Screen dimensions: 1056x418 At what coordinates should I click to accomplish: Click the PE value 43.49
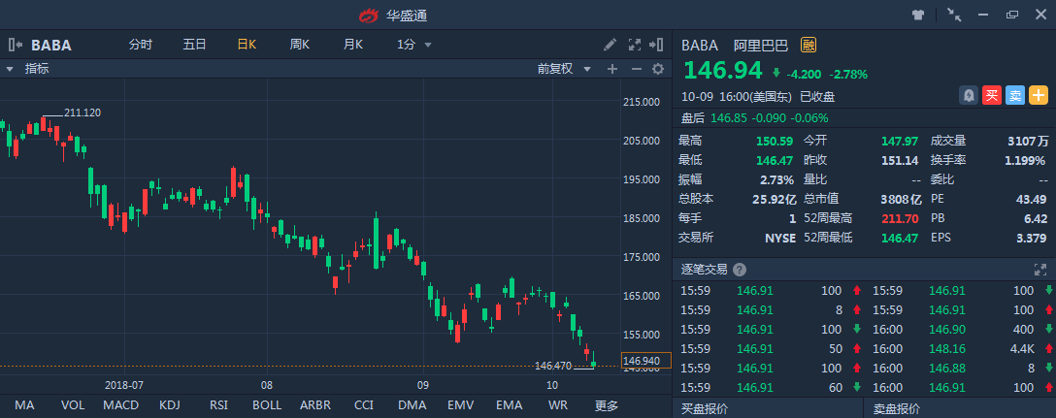(x=1031, y=199)
